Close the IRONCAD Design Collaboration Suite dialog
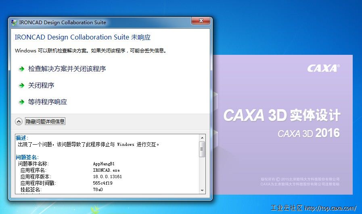 click(x=201, y=21)
